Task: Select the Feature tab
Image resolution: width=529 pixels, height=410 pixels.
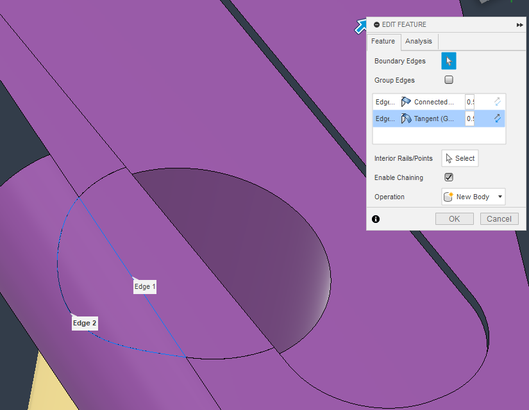Action: (383, 41)
